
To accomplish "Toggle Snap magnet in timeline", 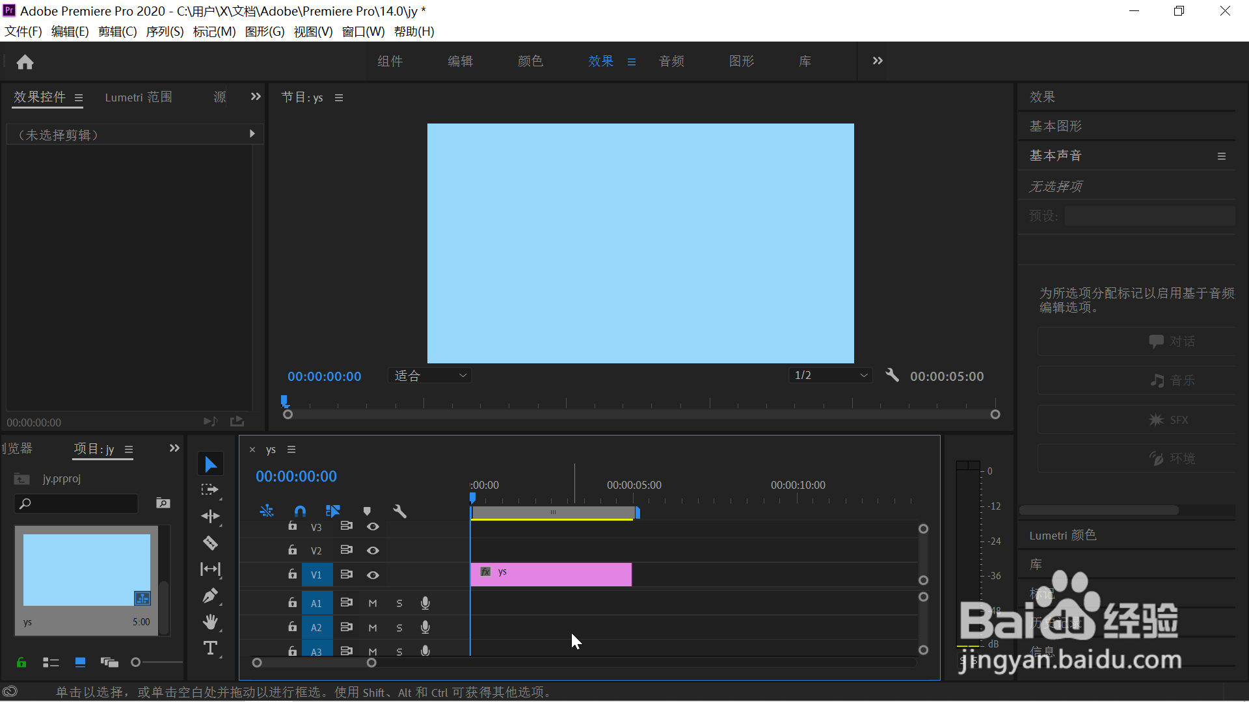I will [x=300, y=512].
